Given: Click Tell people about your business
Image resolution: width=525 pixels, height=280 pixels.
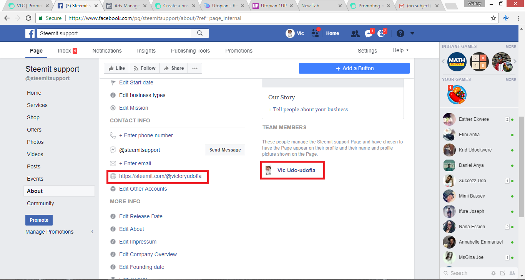Looking at the screenshot, I should pyautogui.click(x=308, y=109).
